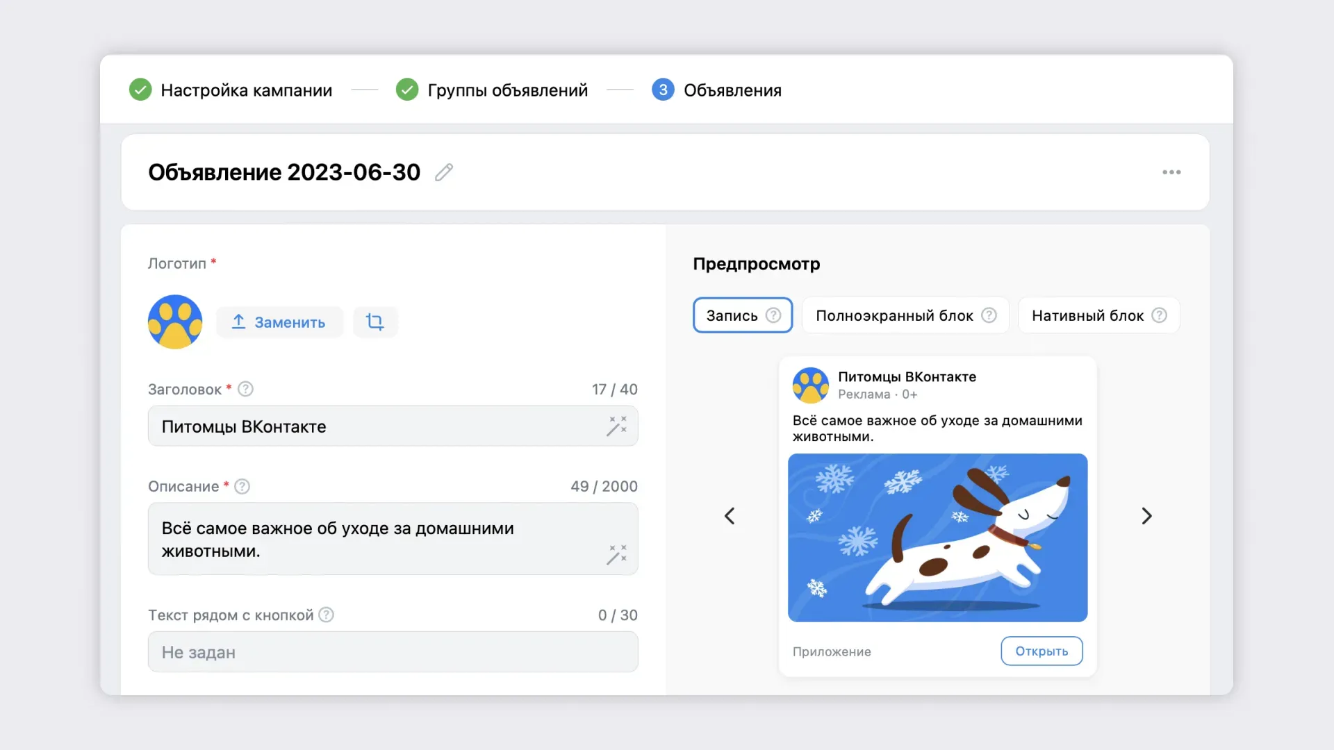Click the Заменить logo button
This screenshot has height=750, width=1334.
[279, 322]
